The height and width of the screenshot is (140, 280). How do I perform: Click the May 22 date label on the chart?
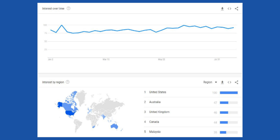161,59
